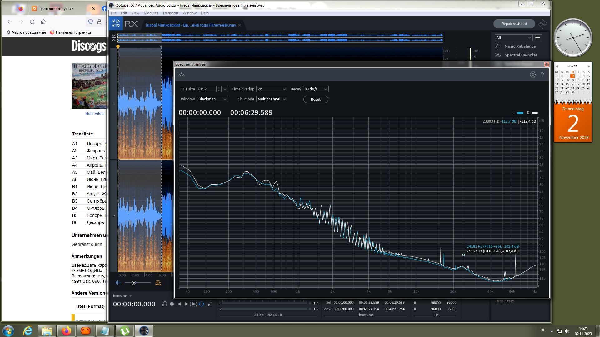
Task: Open the Ch. mode Multichannel dropdown
Action: tap(272, 99)
